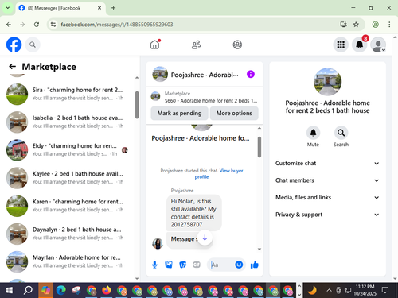This screenshot has width=398, height=298.
Task: Click the message text input field
Action: tap(220, 265)
